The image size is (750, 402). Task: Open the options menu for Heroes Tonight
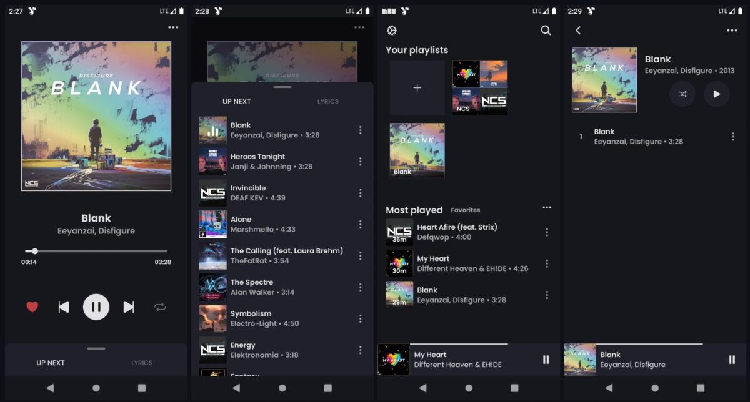click(x=361, y=161)
